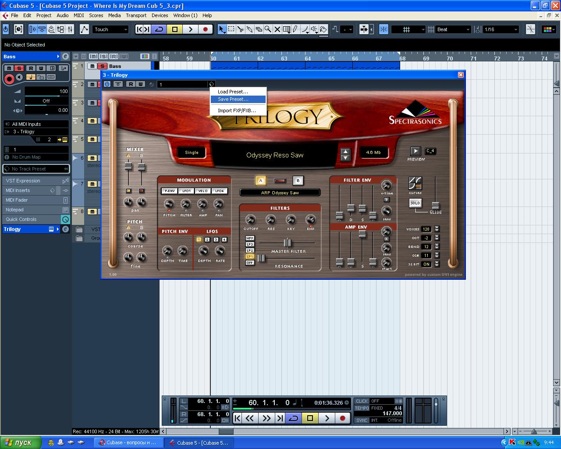
Task: Click the Snap to Zero Crossing icon
Action: tap(530, 29)
